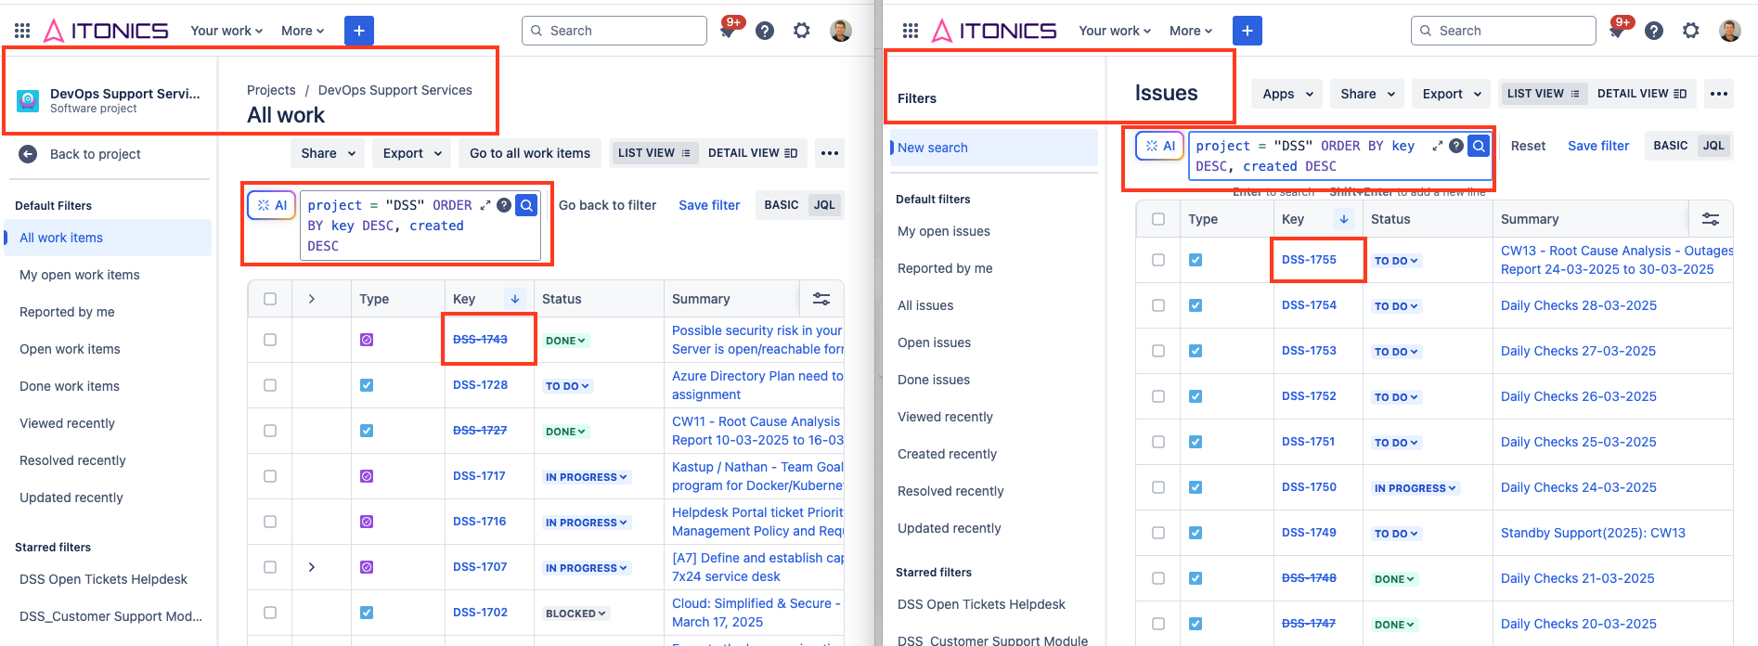
Task: Select My open issues filter
Action: coord(944,231)
